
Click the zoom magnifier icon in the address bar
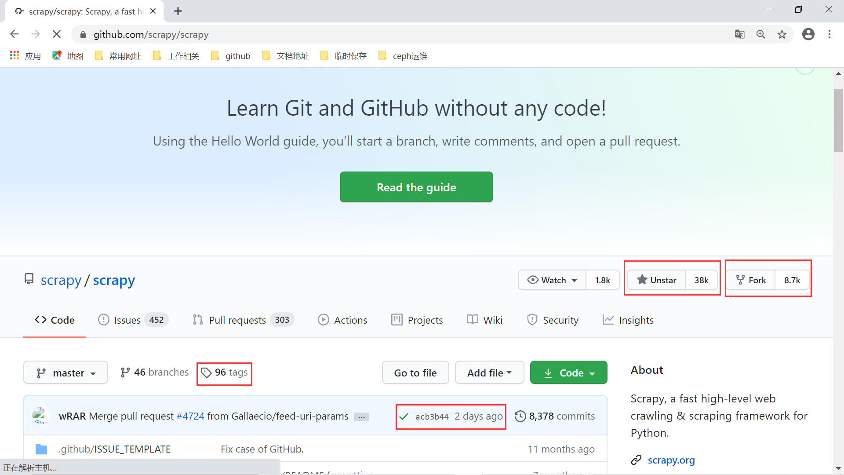[761, 34]
